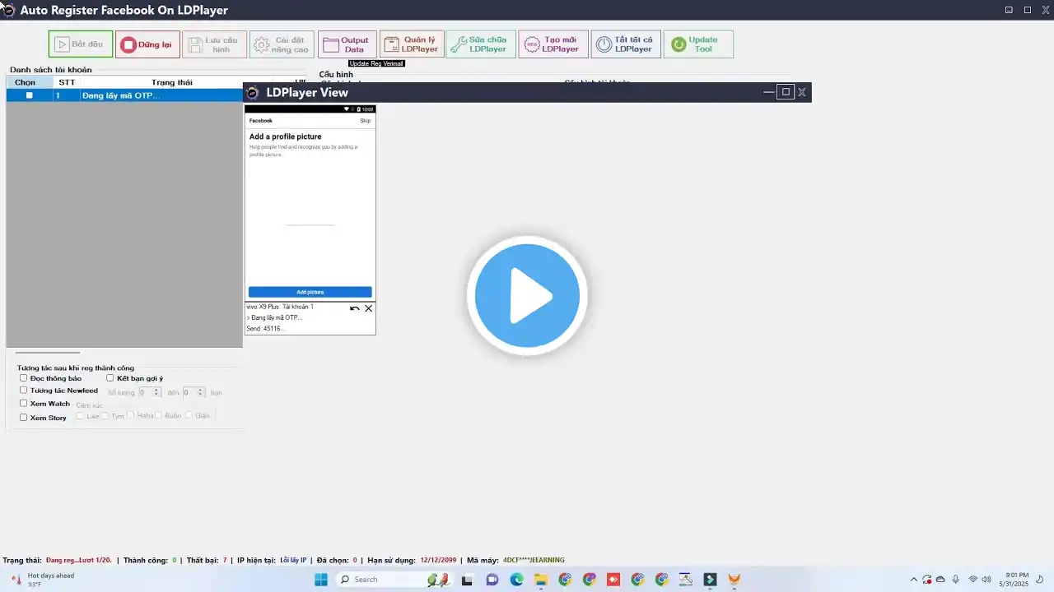Open Microsoft Edge from the taskbar
1054x592 pixels.
click(516, 580)
